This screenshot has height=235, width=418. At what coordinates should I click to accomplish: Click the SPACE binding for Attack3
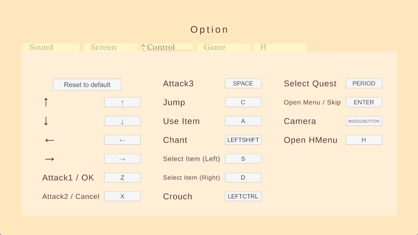pyautogui.click(x=243, y=84)
